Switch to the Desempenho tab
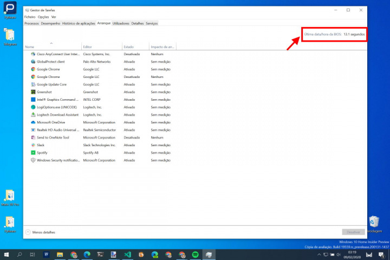 [x=50, y=23]
